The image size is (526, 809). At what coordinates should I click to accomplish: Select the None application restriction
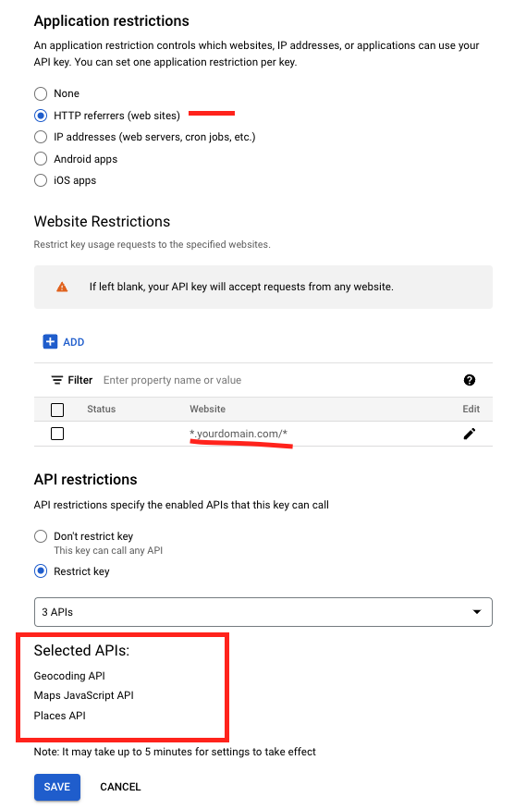click(41, 93)
